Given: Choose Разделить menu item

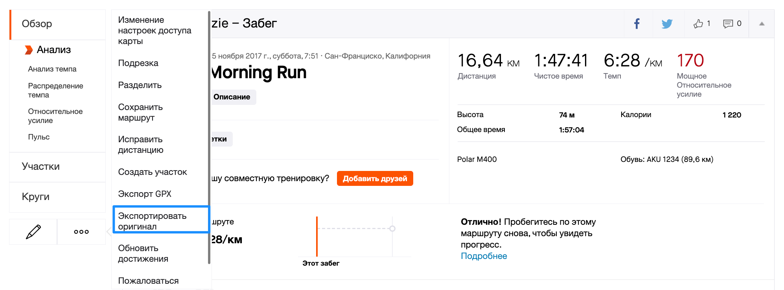Looking at the screenshot, I should click(140, 85).
